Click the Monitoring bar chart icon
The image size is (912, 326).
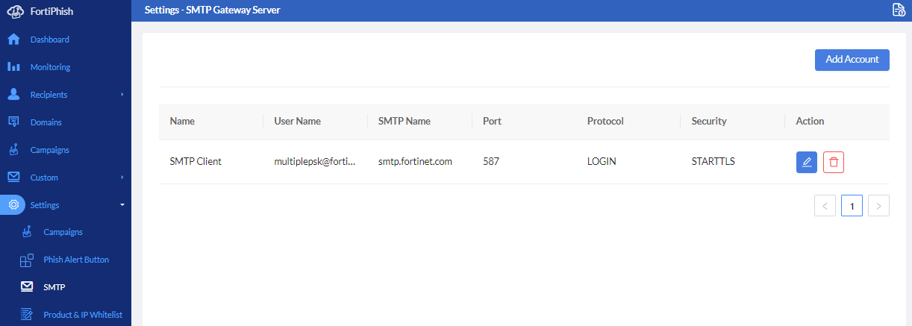click(13, 67)
